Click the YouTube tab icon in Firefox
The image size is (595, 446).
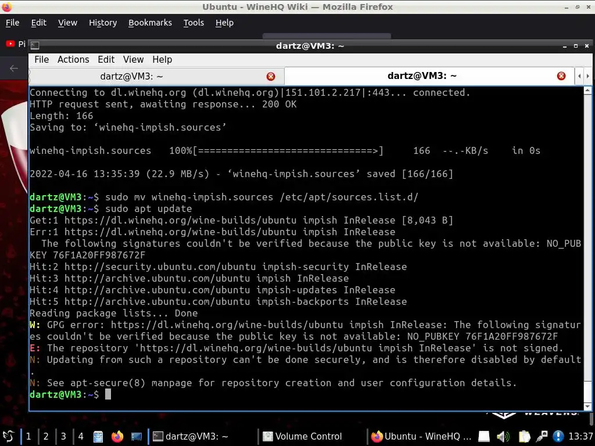point(10,44)
